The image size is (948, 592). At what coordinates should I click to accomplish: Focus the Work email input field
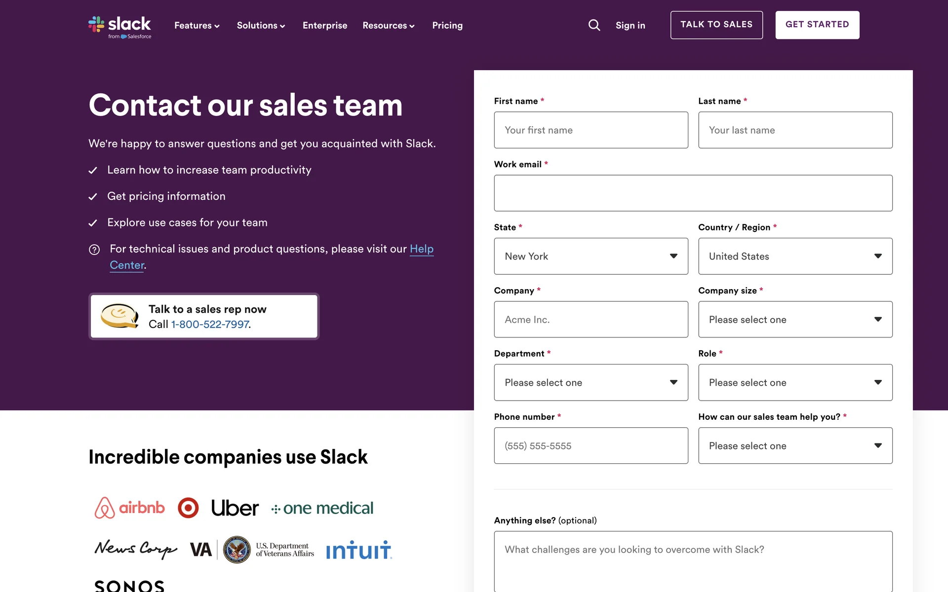[x=693, y=193]
